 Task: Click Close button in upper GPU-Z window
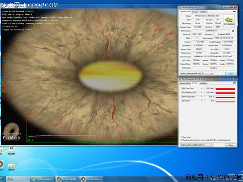click(x=230, y=73)
